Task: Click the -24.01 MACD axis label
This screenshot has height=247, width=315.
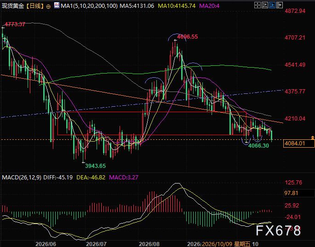Action: click(x=293, y=217)
